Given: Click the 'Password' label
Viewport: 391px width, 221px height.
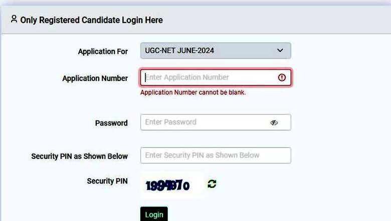Looking at the screenshot, I should click(x=111, y=123).
